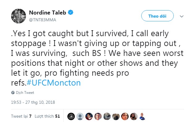The width and height of the screenshot is (196, 122).
Task: Click Dịch Tweet to translate tweet
Action: [25, 93]
